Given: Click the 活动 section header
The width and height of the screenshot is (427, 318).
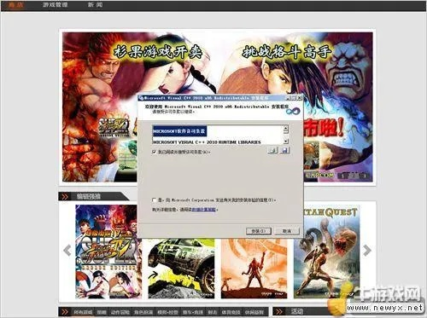Looking at the screenshot, I should click(296, 311).
